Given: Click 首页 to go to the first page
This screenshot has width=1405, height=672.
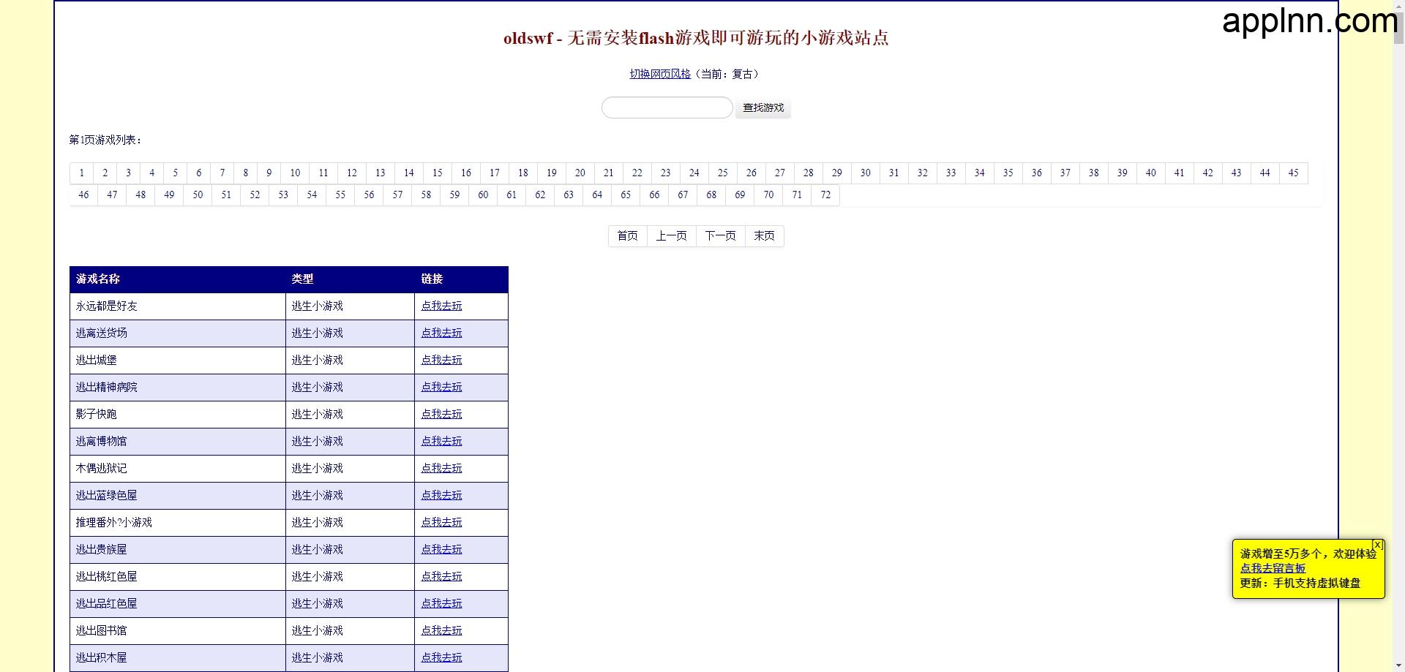Looking at the screenshot, I should click(626, 235).
